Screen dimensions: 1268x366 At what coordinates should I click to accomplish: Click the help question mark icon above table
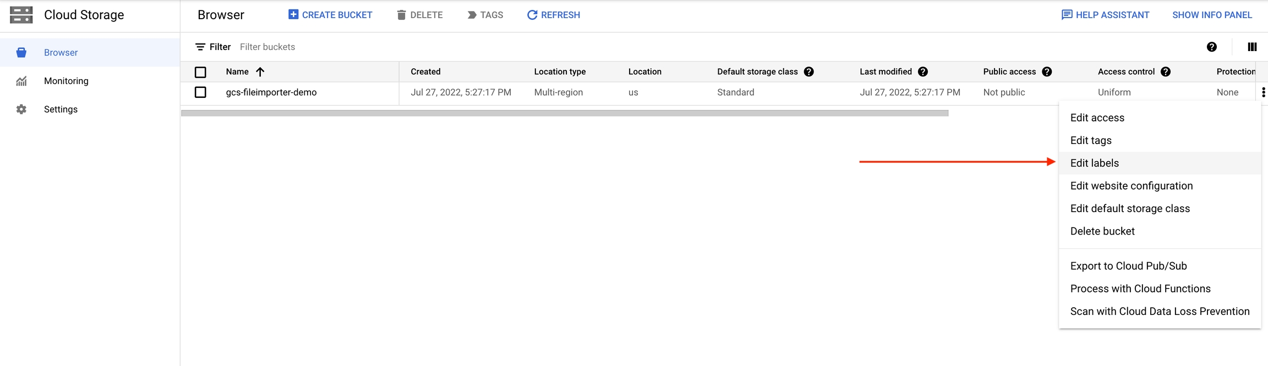[x=1211, y=47]
